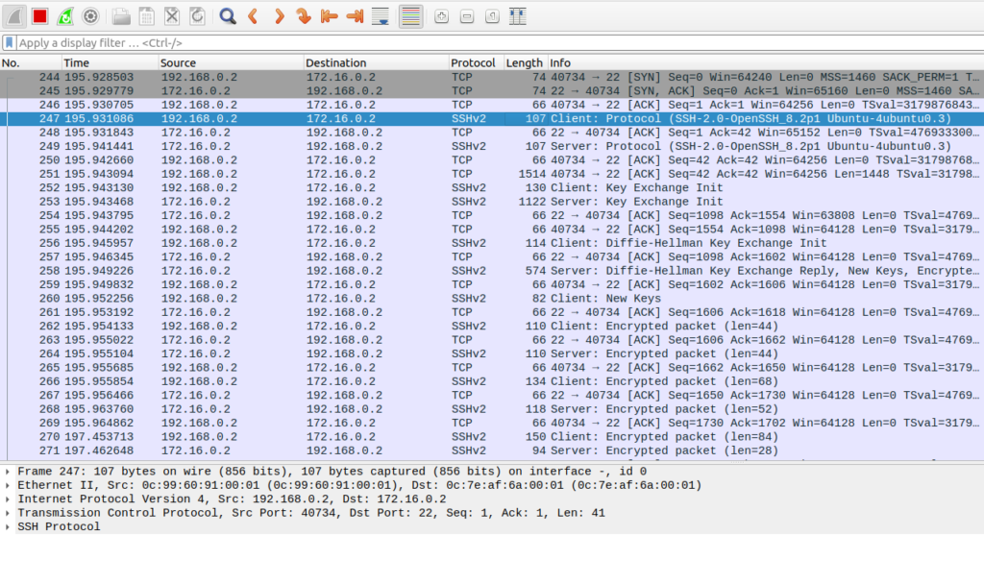The image size is (984, 584).
Task: Zoom in on packet list text
Action: [x=441, y=16]
